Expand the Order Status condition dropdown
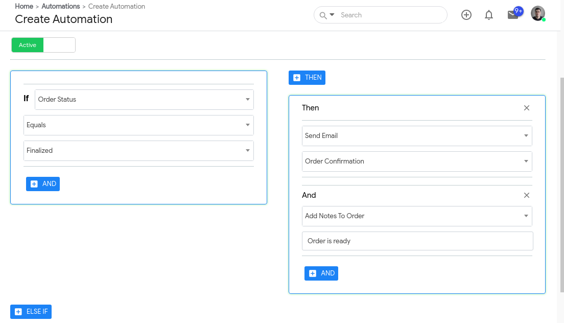This screenshot has height=323, width=564. (x=144, y=100)
